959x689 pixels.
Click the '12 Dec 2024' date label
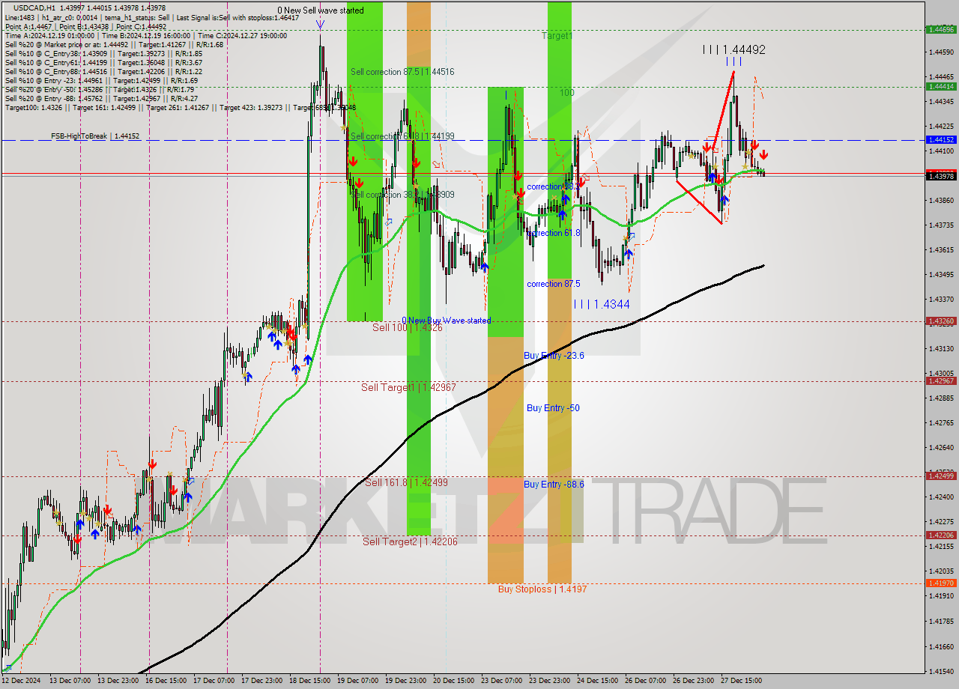pyautogui.click(x=22, y=681)
